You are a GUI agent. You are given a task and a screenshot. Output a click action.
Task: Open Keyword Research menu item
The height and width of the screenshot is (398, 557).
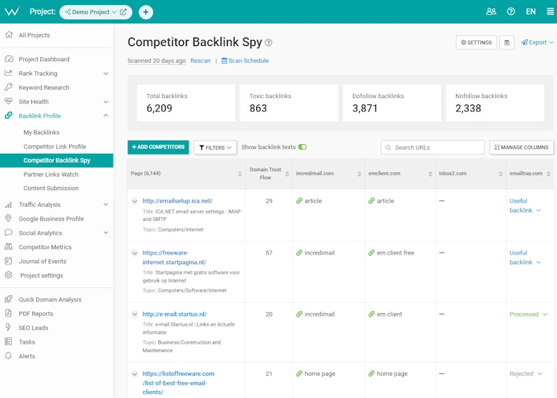(44, 88)
